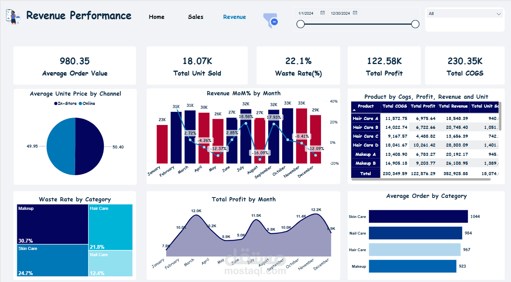The width and height of the screenshot is (511, 282).
Task: Select the Online light-blue pie slice
Action: 61,147
